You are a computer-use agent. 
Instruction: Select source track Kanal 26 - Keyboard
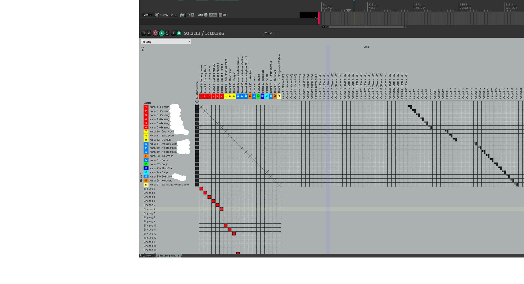click(161, 181)
